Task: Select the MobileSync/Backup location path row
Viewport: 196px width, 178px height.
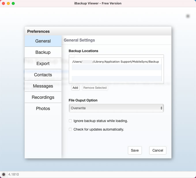Action: (116, 62)
